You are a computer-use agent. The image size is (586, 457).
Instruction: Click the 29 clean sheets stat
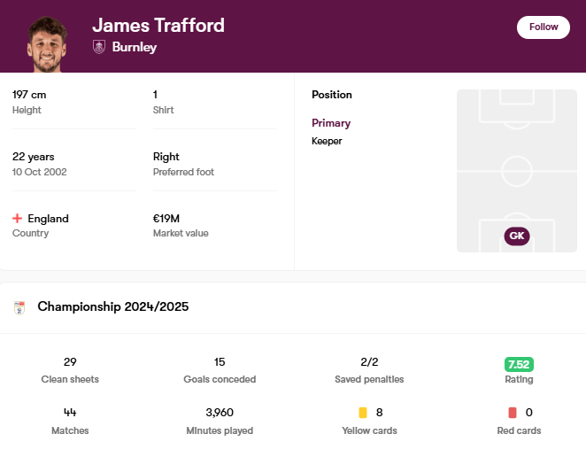point(70,362)
